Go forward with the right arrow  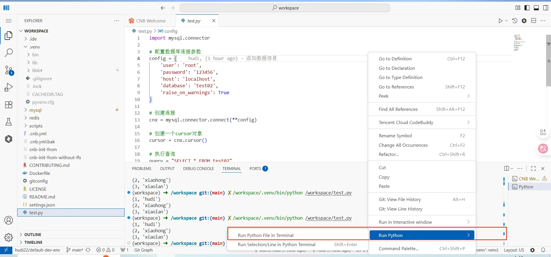(172, 8)
